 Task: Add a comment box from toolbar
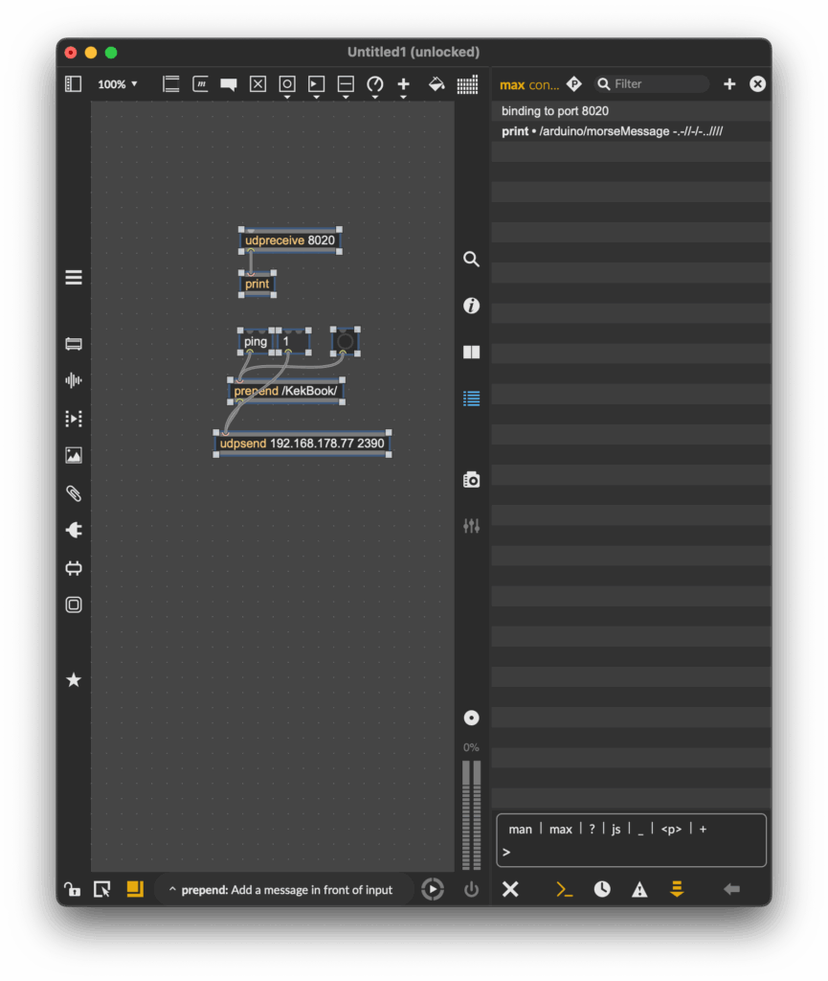tap(229, 84)
